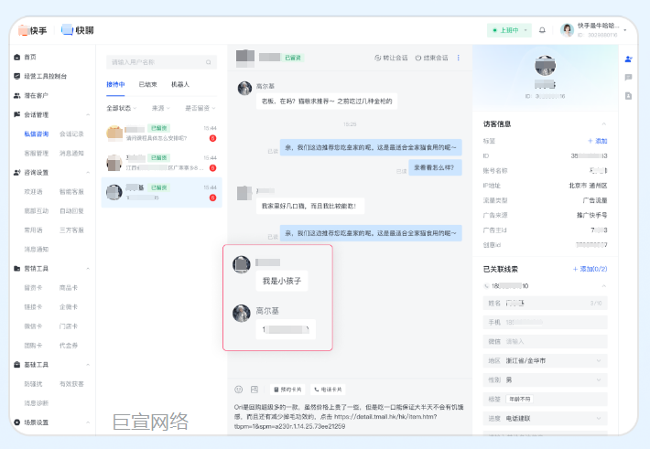Open the 进度 电话建联 dropdown
Viewport: 650px width, 449px height.
pyautogui.click(x=545, y=418)
